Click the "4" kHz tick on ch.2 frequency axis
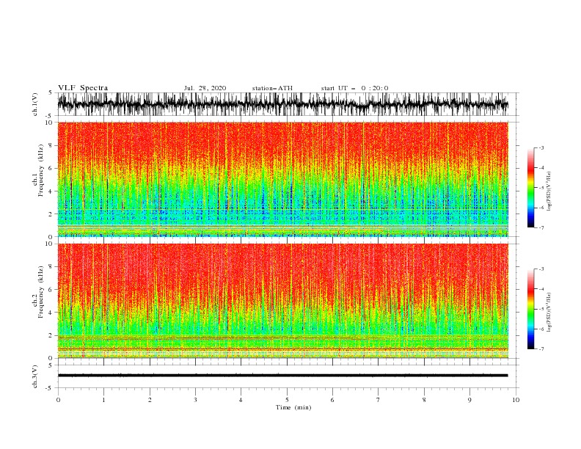 click(51, 313)
